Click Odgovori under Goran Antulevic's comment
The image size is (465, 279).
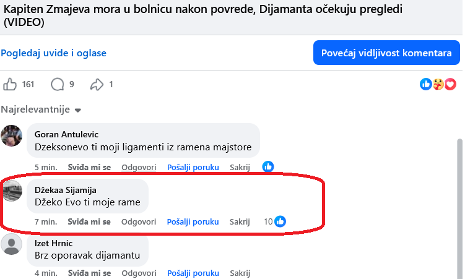coord(138,167)
